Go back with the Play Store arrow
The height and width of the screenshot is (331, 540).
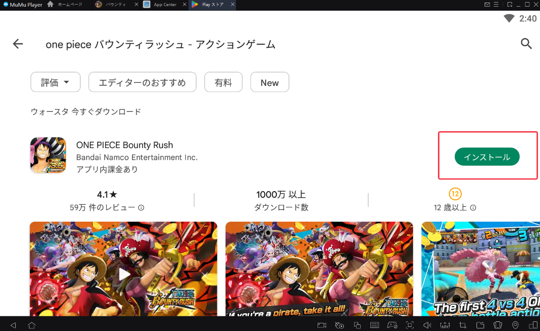pos(18,44)
